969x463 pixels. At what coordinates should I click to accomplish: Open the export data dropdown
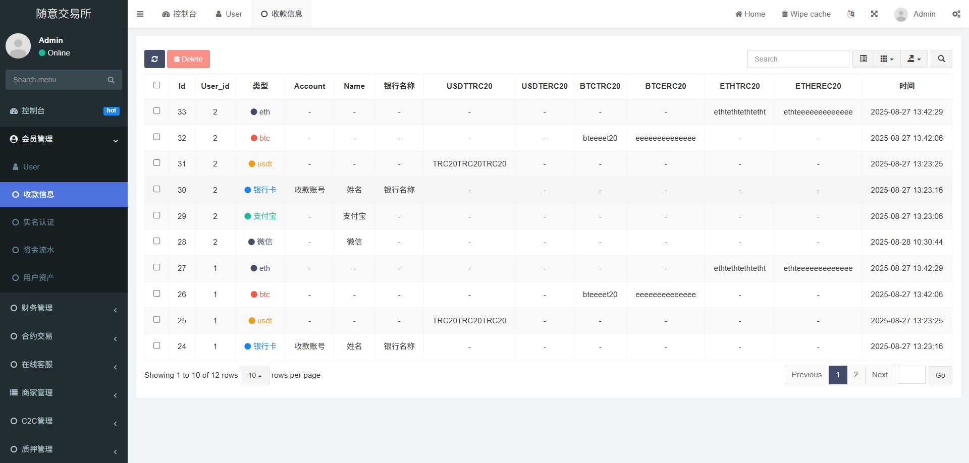(914, 59)
